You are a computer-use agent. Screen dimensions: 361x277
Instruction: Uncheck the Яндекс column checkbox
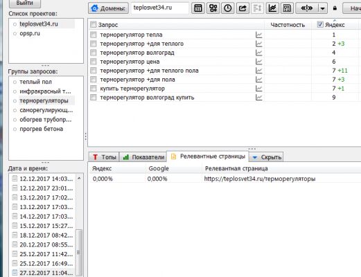[x=320, y=24]
